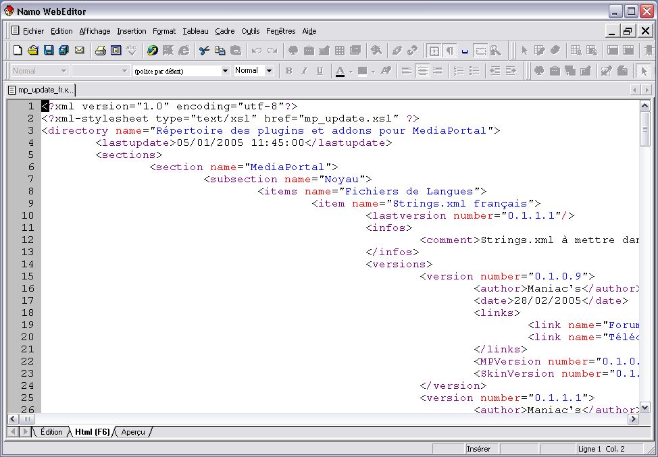Screen dimensions: 658x457
Task: Open the Cadre menu
Action: tap(224, 31)
